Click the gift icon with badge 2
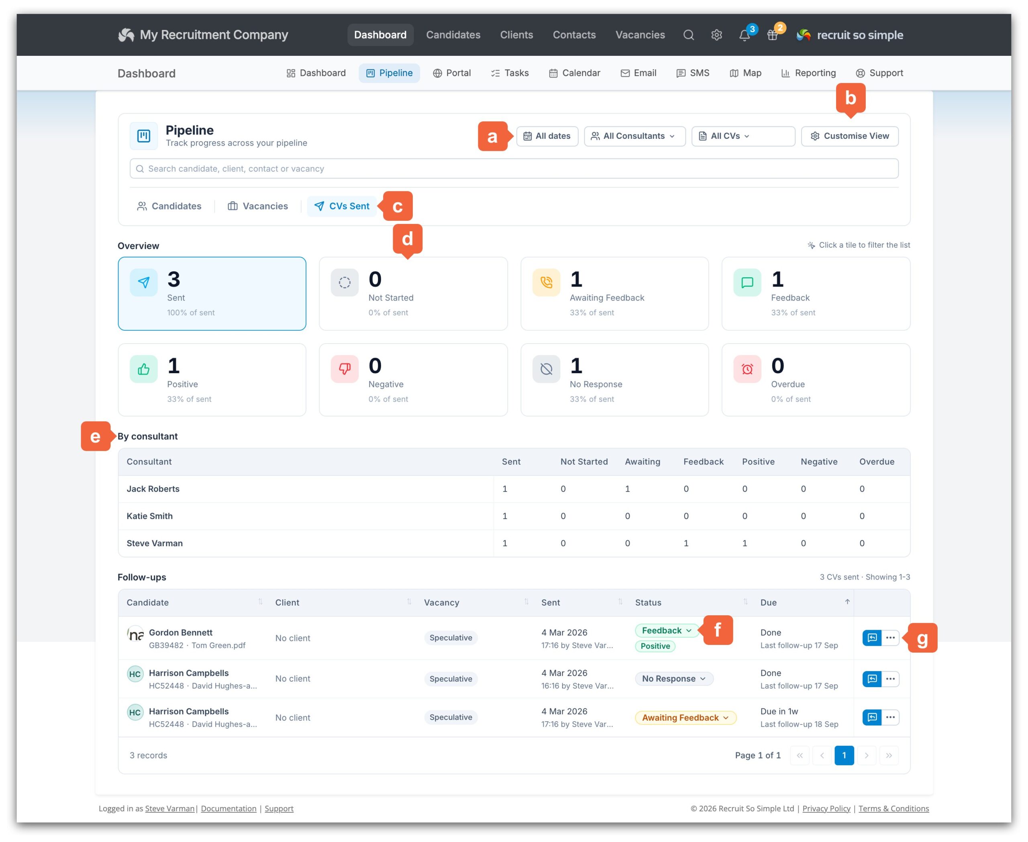The width and height of the screenshot is (1028, 842). click(773, 35)
